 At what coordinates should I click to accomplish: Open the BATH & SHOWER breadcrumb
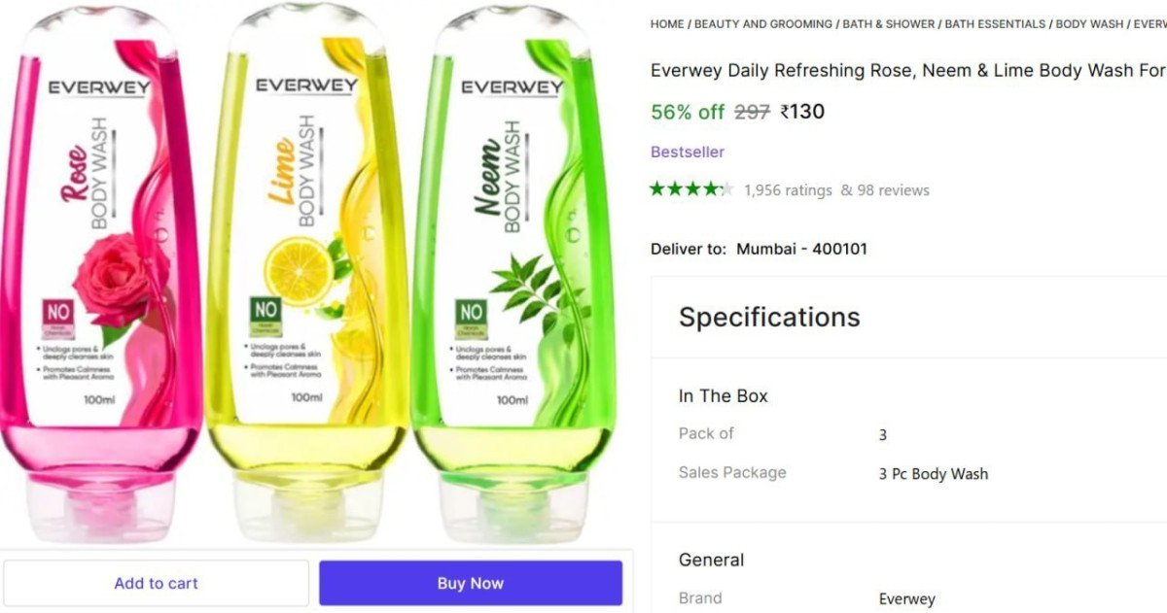pos(887,23)
